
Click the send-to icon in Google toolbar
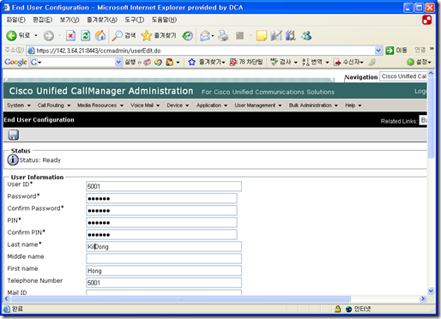[337, 62]
